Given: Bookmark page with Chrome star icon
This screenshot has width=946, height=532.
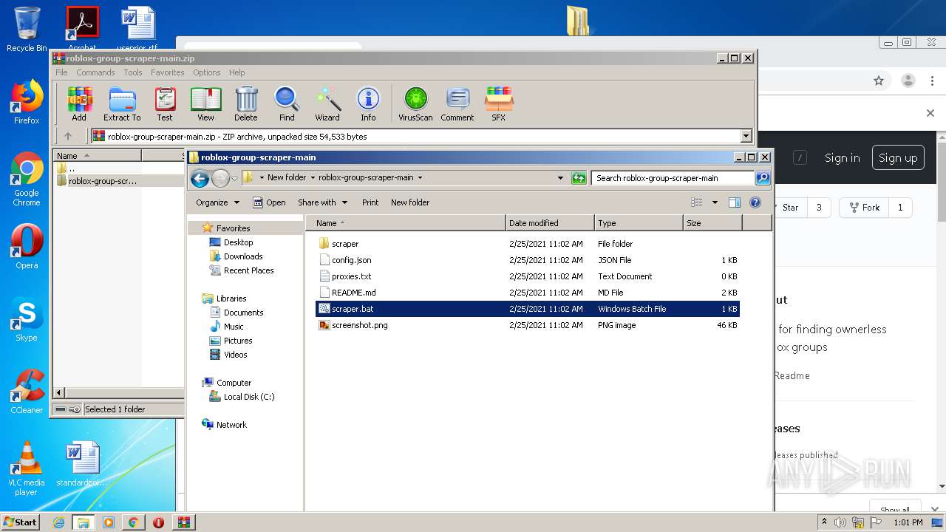Looking at the screenshot, I should coord(879,81).
